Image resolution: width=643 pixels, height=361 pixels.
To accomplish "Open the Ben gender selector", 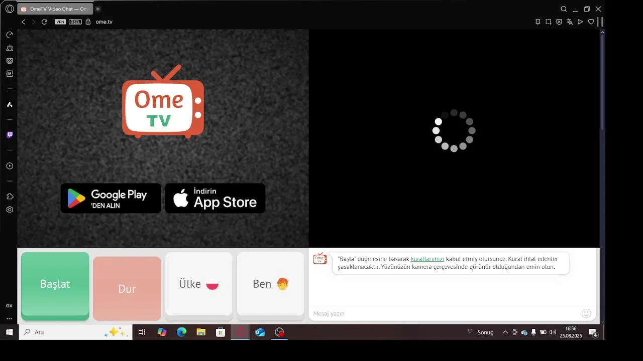I will pyautogui.click(x=271, y=286).
